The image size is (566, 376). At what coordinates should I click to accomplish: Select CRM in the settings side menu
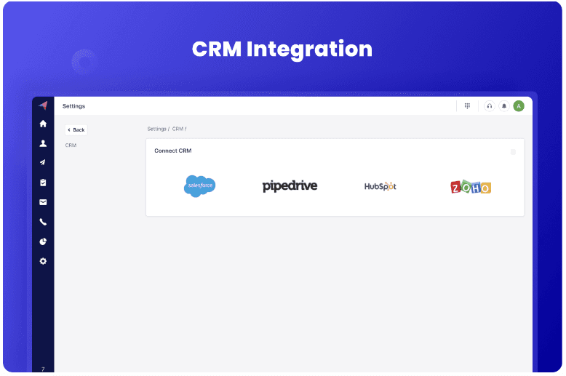click(71, 145)
